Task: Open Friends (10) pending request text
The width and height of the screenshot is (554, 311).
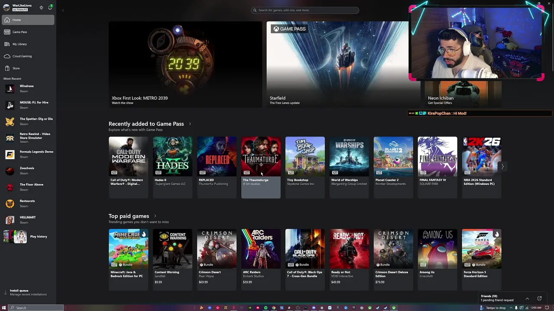Action: tap(497, 298)
